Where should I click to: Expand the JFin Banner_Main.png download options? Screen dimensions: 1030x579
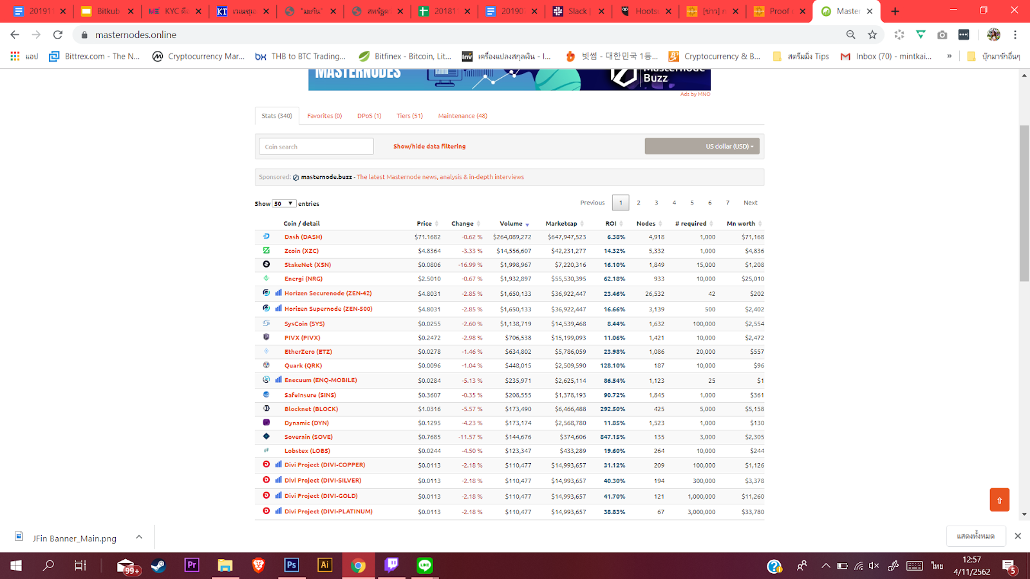139,537
